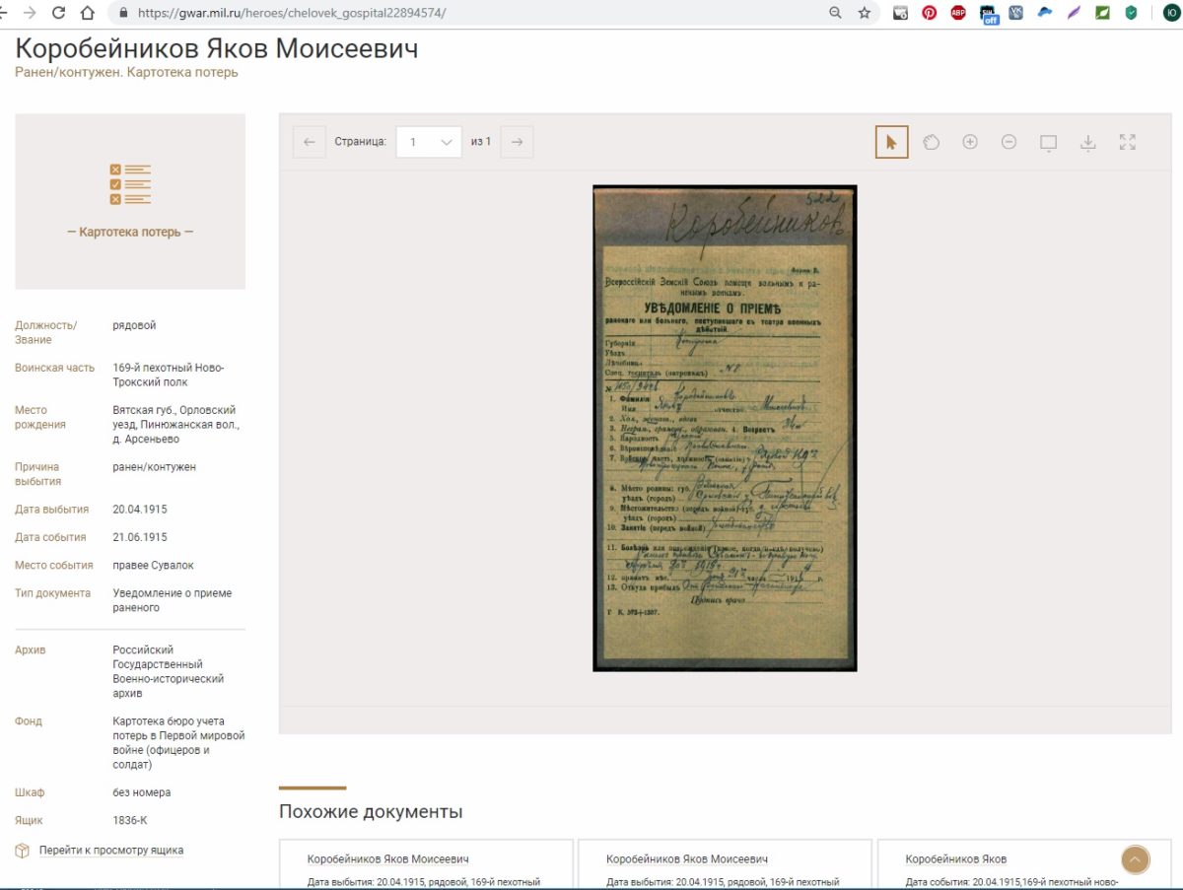Click the scroll-to-top round button
The image size is (1183, 890).
[1136, 859]
